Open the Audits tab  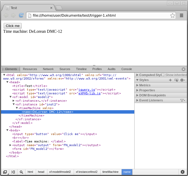(111, 69)
